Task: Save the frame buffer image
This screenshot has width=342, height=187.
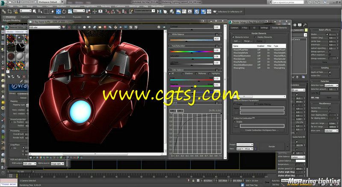Action: coord(94,27)
